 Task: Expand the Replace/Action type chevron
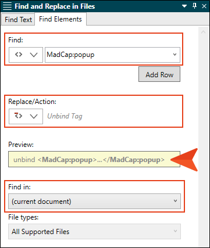(34, 116)
